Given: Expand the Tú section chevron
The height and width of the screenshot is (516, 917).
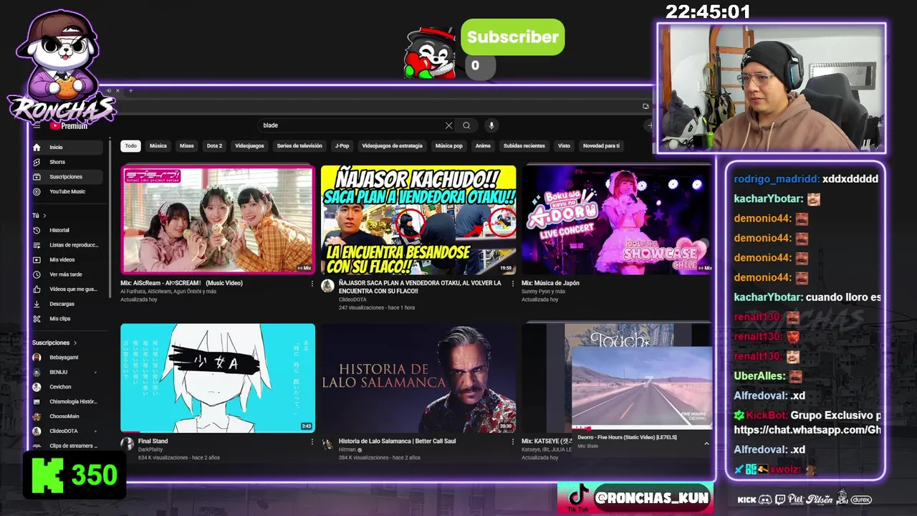Looking at the screenshot, I should tap(44, 216).
